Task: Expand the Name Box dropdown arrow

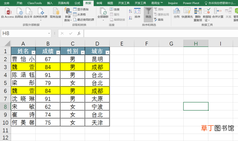Action: 49,33
